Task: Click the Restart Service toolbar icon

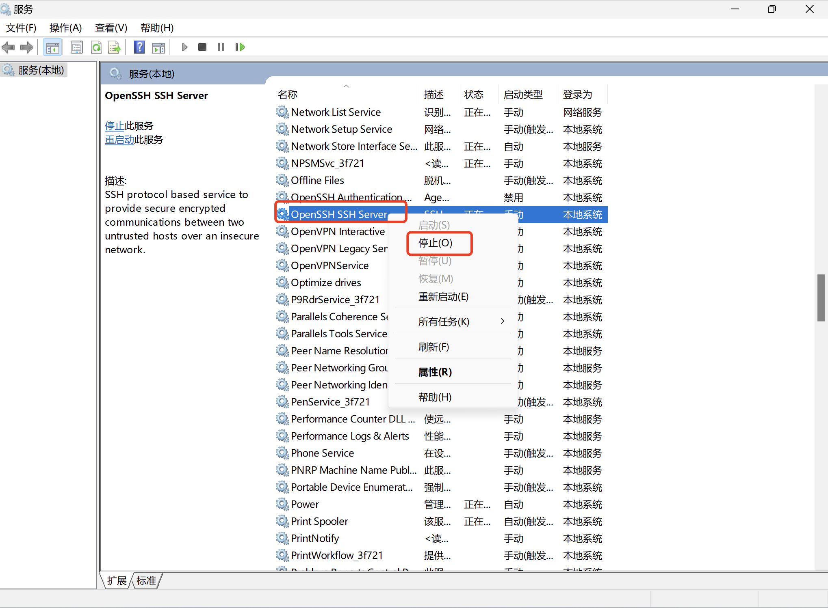Action: 240,47
